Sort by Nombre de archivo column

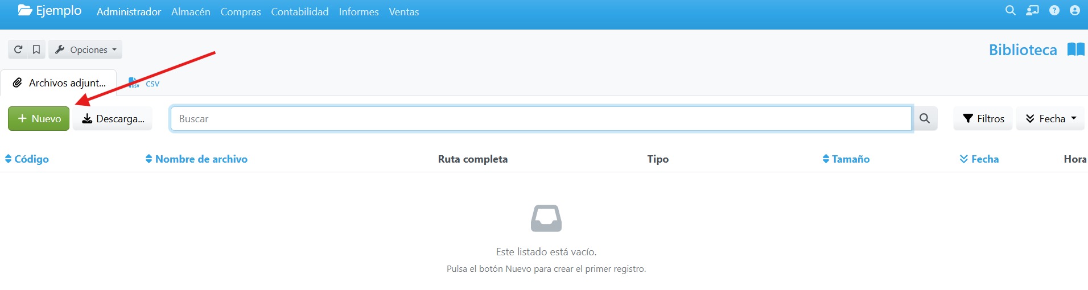tap(196, 159)
